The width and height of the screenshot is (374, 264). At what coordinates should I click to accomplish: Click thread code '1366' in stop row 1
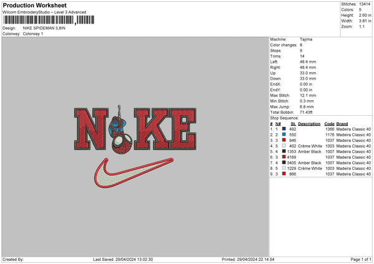click(x=330, y=129)
